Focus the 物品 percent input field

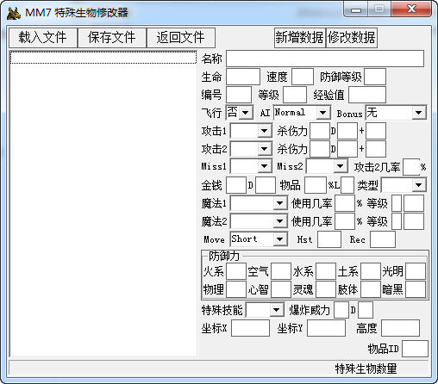(316, 185)
